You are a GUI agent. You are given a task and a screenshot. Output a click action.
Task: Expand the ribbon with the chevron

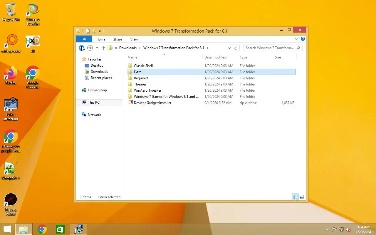coord(296,39)
